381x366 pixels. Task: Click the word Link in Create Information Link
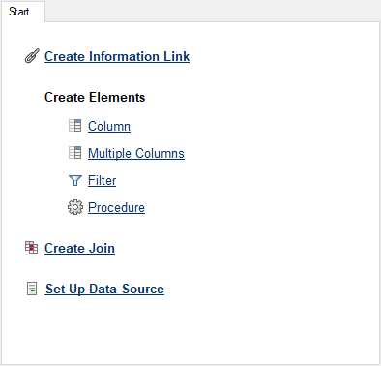[x=176, y=56]
